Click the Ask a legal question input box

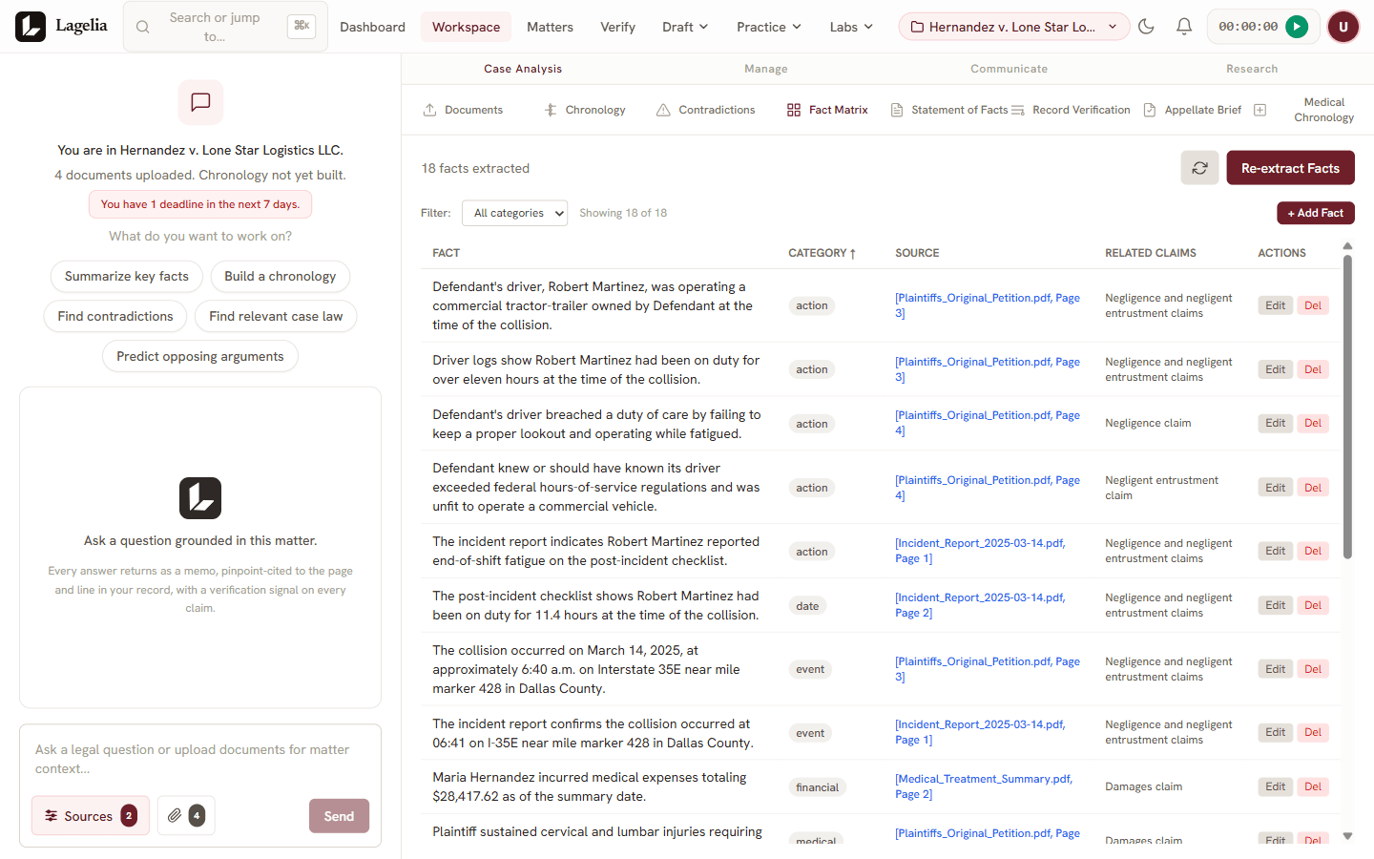pyautogui.click(x=200, y=759)
